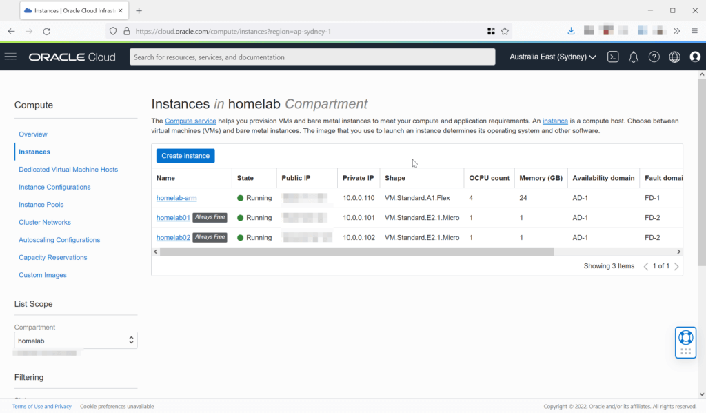
Task: Open the language globe icon
Action: pyautogui.click(x=674, y=57)
